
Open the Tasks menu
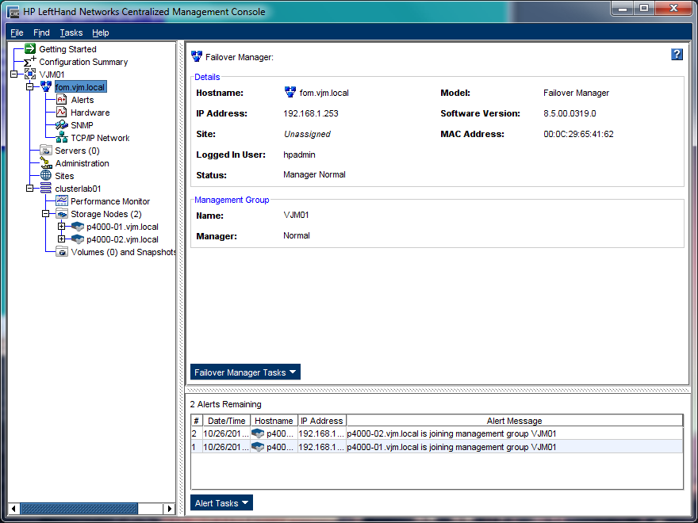tap(71, 32)
